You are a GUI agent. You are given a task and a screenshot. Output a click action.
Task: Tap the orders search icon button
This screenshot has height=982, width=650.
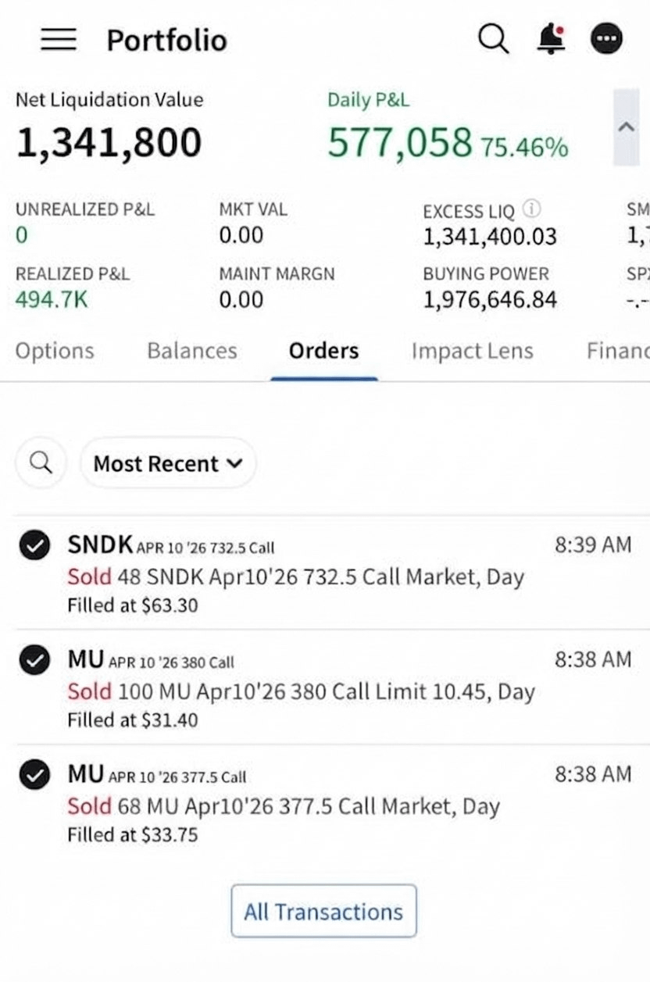41,463
